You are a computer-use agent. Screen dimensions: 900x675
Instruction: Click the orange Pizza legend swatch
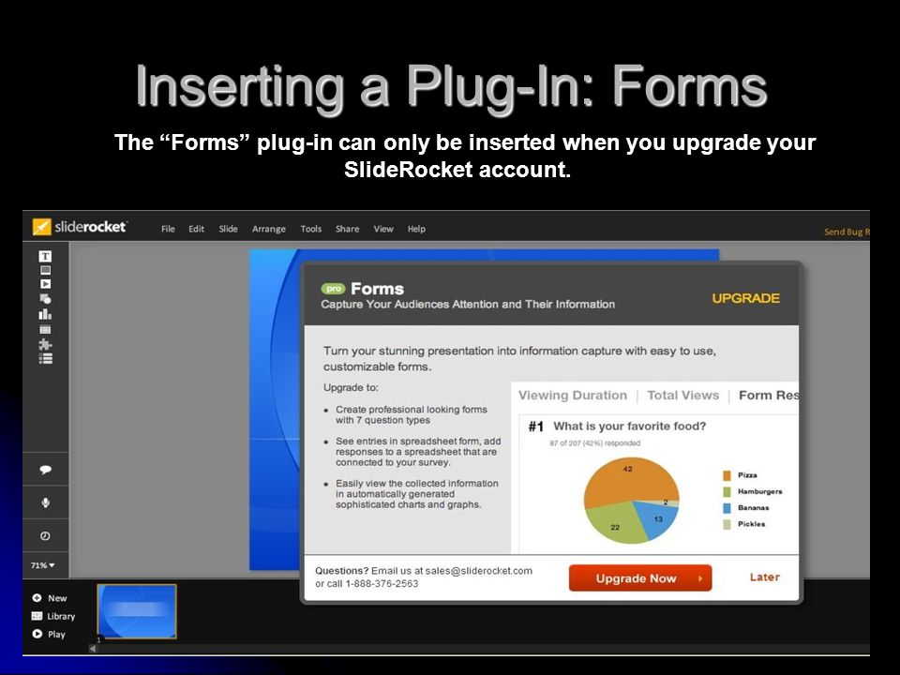pos(727,475)
